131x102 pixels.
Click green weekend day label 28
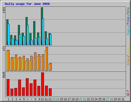[x=111, y=99]
